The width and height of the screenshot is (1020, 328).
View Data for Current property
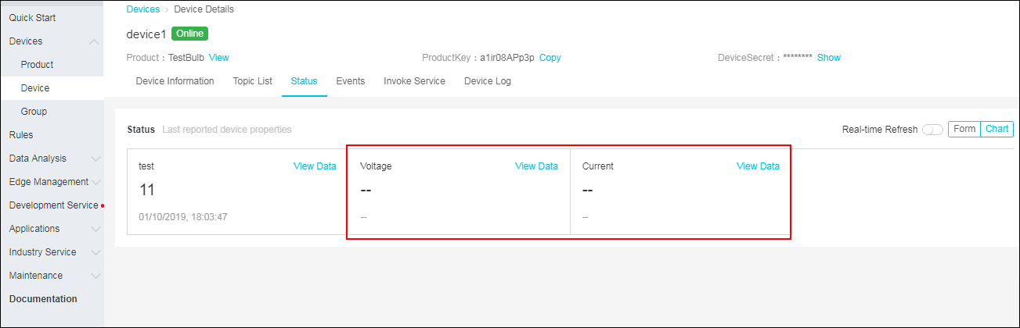click(758, 166)
